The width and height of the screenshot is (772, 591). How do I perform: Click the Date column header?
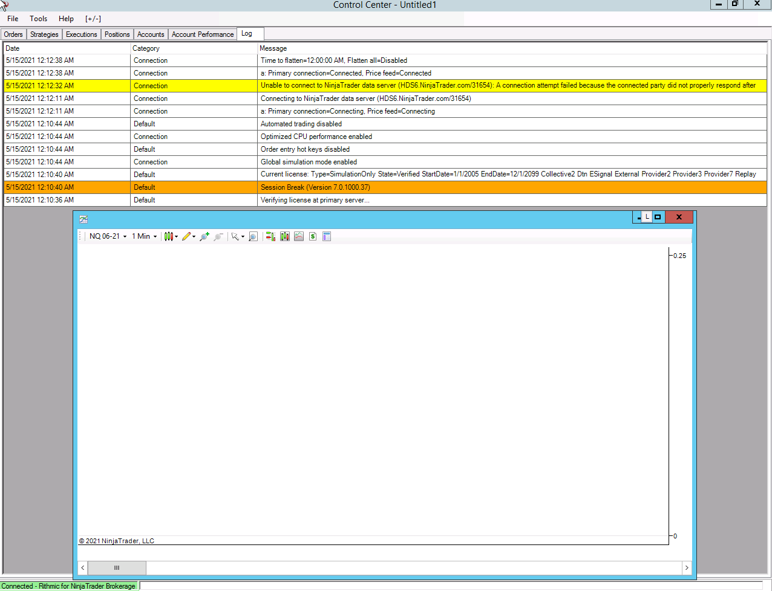pos(67,48)
